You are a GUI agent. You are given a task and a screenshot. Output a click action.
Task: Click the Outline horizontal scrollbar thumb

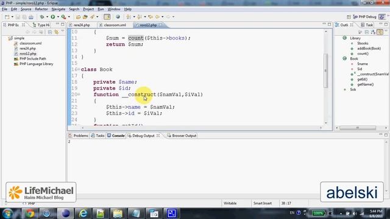(358, 128)
